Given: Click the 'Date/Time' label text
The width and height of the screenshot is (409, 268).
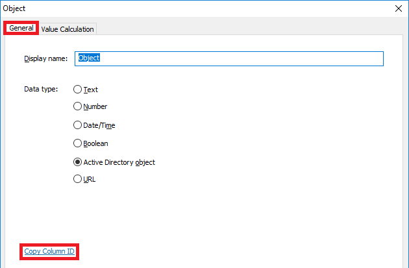Looking at the screenshot, I should (99, 125).
